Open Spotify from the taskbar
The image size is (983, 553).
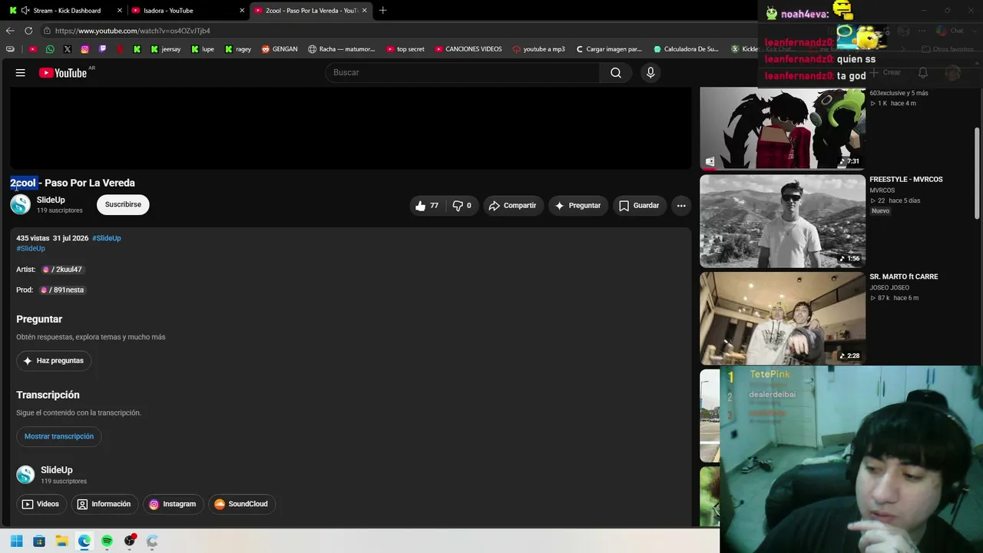[107, 541]
